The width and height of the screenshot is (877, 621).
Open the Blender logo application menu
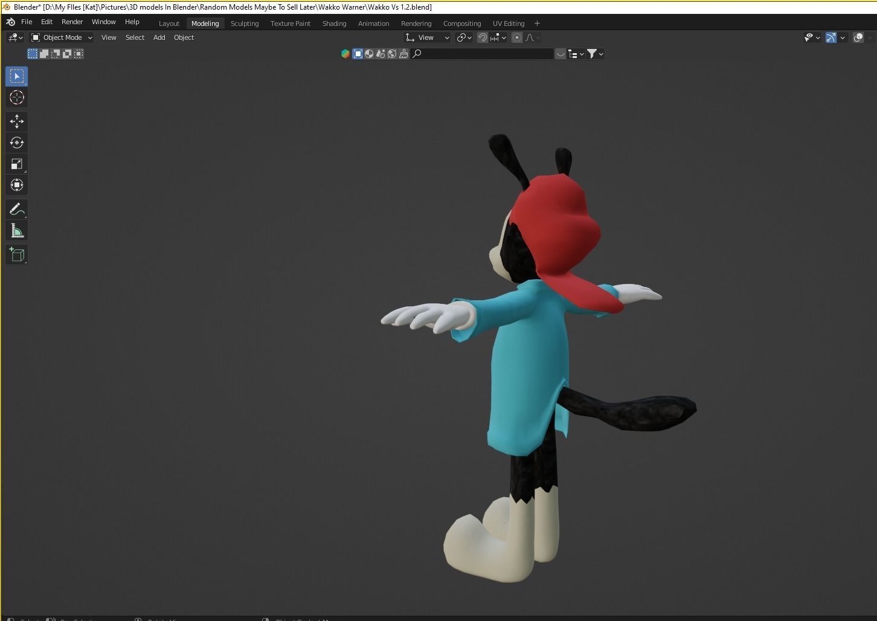[10, 22]
